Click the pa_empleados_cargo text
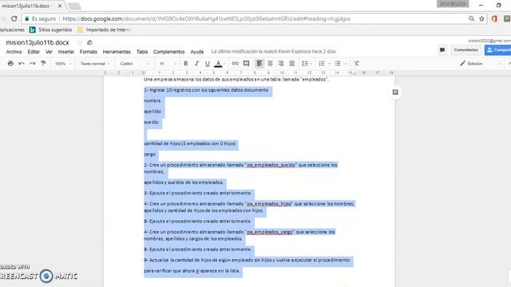The width and height of the screenshot is (511, 287). tap(270, 232)
